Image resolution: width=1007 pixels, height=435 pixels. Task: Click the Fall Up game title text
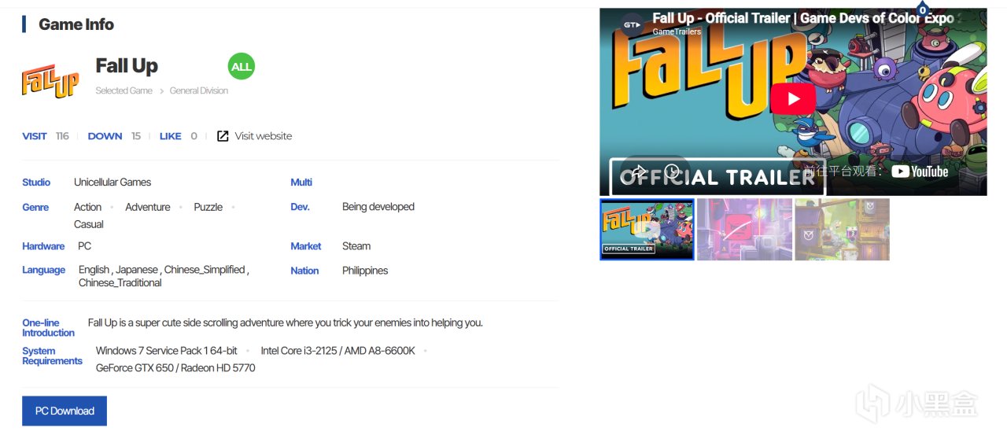tap(127, 66)
